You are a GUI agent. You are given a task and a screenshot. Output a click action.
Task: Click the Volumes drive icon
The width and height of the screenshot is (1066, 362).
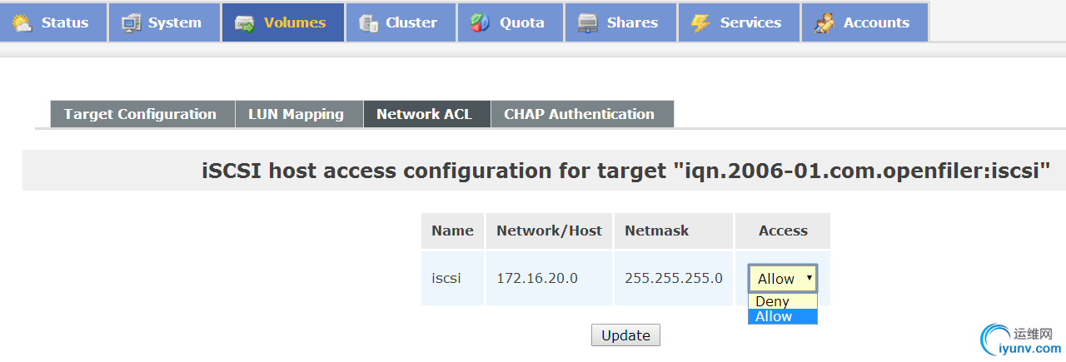coord(244,23)
